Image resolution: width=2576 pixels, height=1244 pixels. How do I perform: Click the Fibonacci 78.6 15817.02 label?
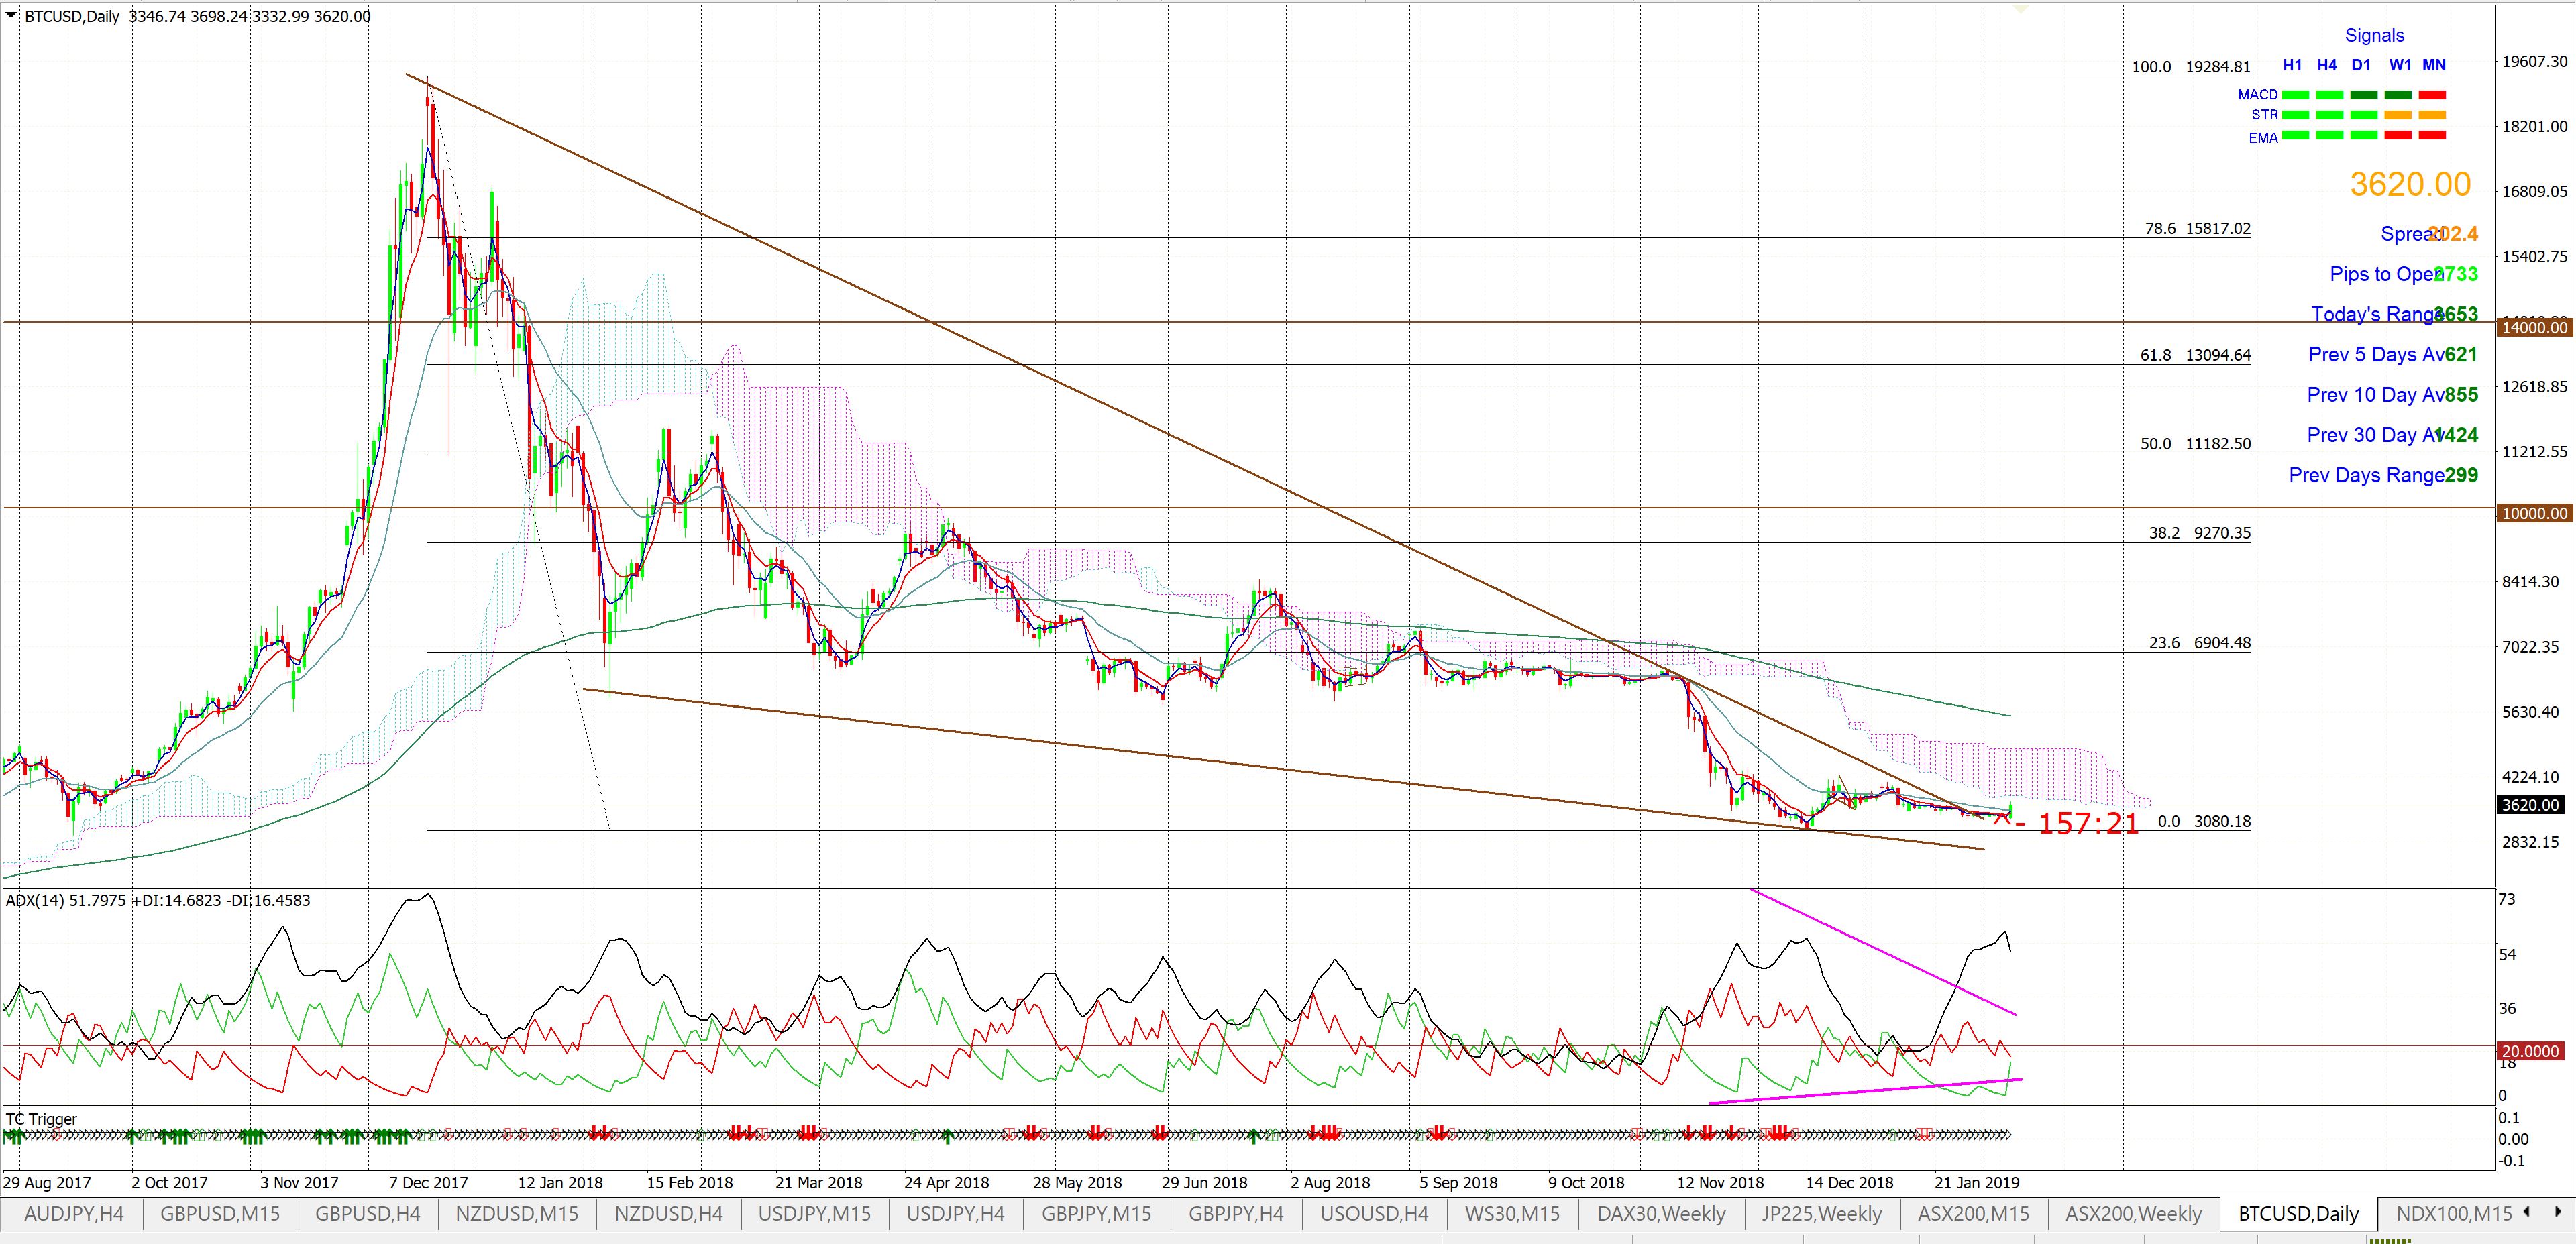tap(2198, 228)
